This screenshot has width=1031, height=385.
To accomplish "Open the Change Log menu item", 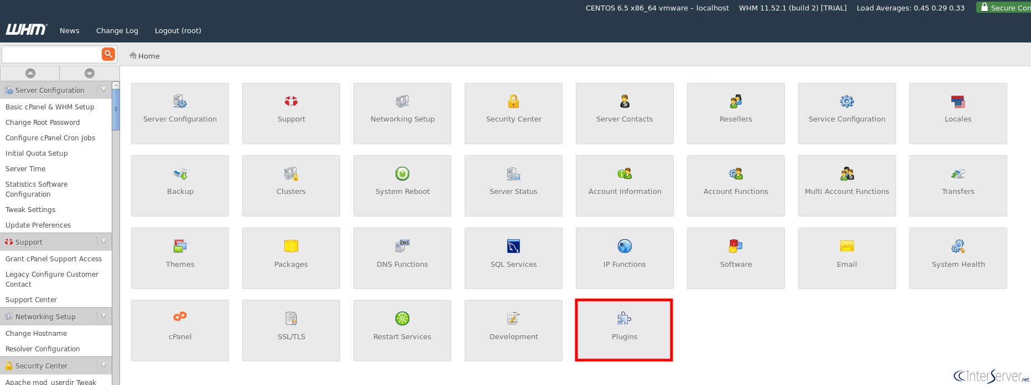I will pos(117,31).
